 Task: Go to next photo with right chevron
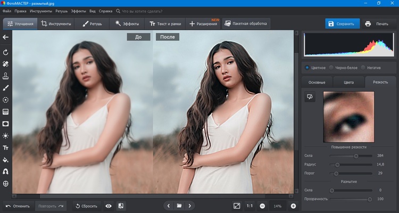[x=190, y=206]
